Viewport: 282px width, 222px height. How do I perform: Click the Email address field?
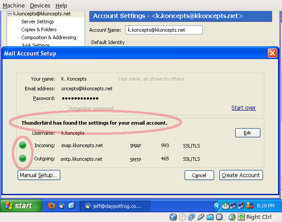click(x=87, y=89)
